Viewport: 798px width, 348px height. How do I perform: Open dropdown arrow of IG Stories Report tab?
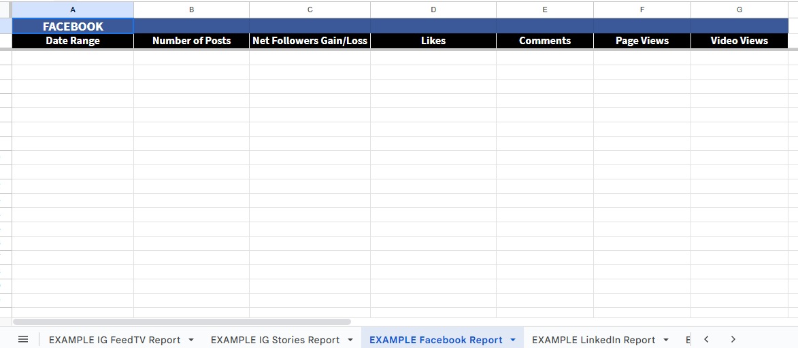click(350, 340)
